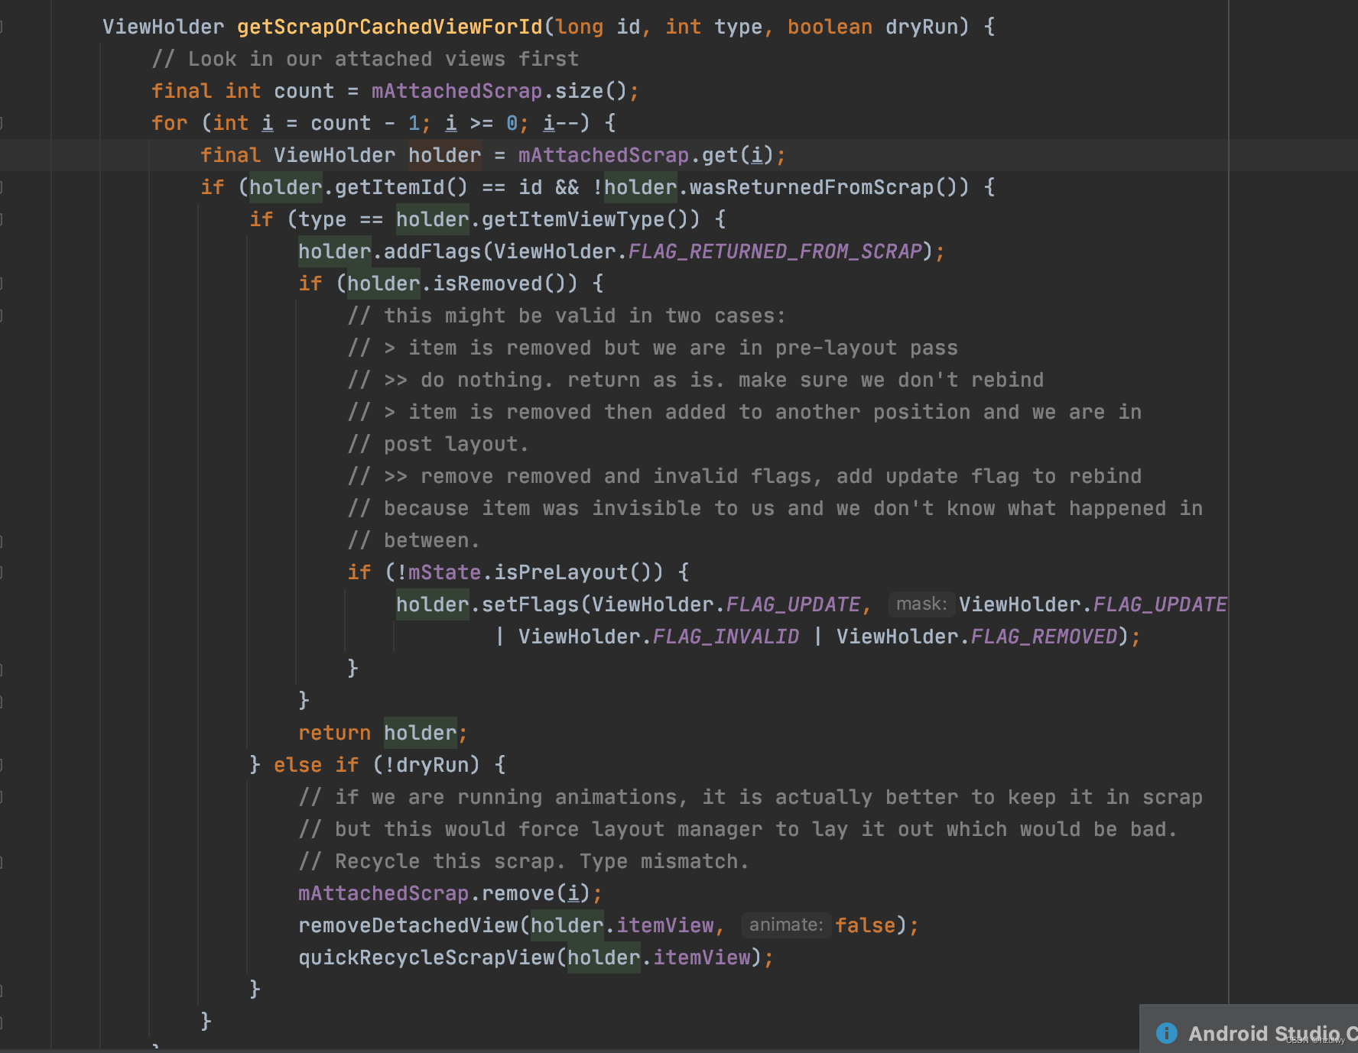The width and height of the screenshot is (1358, 1053).
Task: Click the getScrapOrCachedViewForId method name
Action: click(x=390, y=27)
